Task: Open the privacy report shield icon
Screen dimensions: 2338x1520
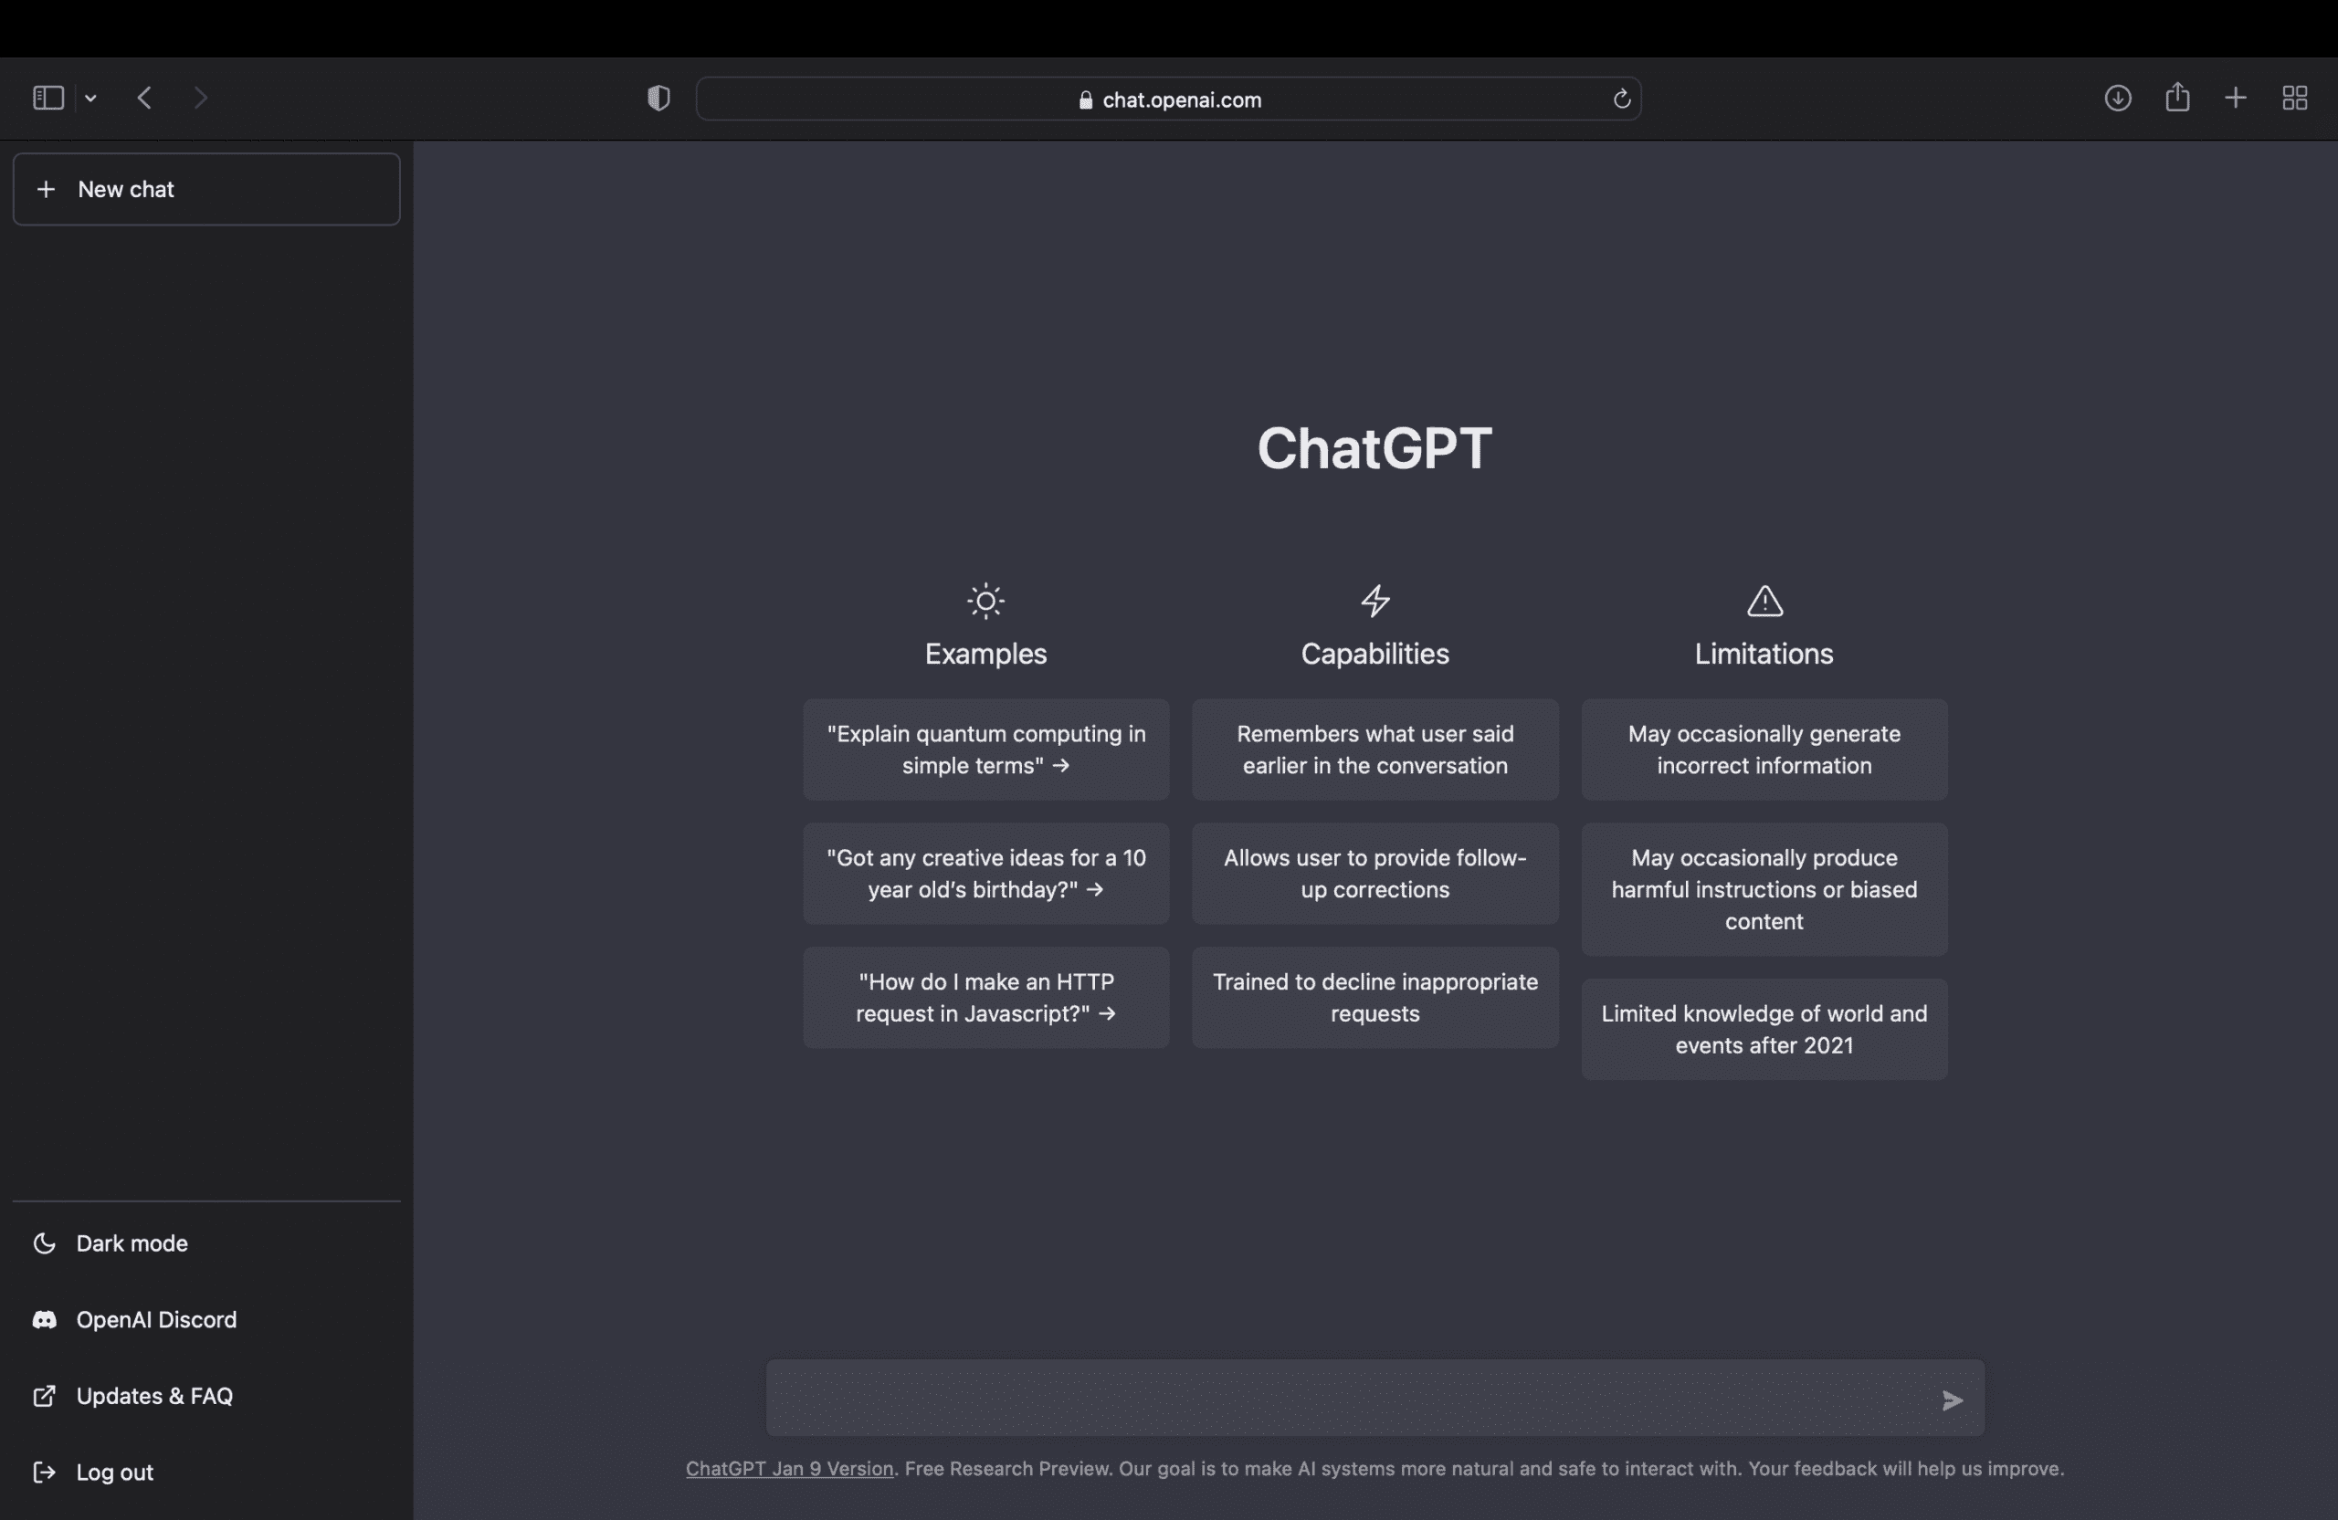Action: coord(658,99)
